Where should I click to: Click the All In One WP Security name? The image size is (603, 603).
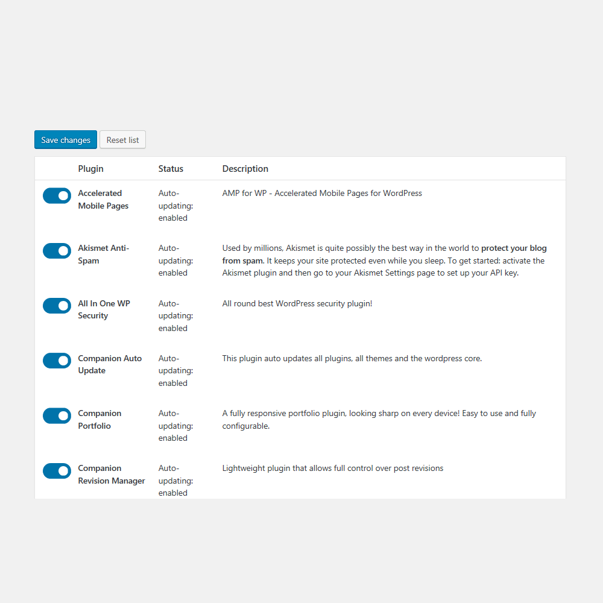click(x=104, y=309)
